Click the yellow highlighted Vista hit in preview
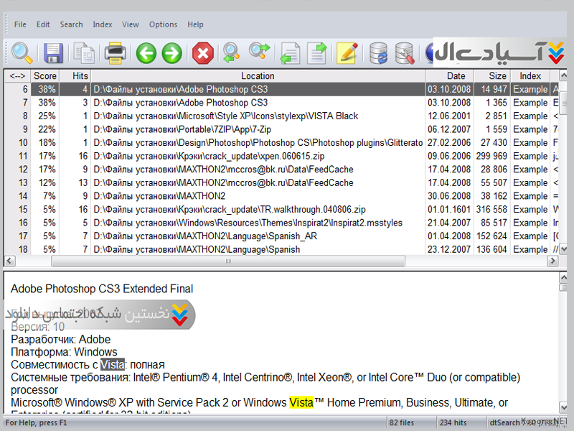 (301, 402)
